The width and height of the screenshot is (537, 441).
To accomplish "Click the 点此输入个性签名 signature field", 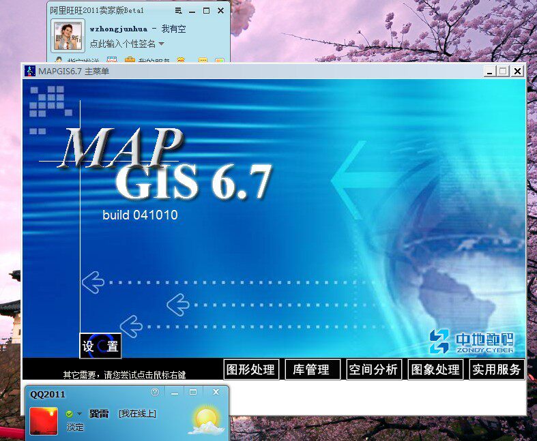I will 123,44.
